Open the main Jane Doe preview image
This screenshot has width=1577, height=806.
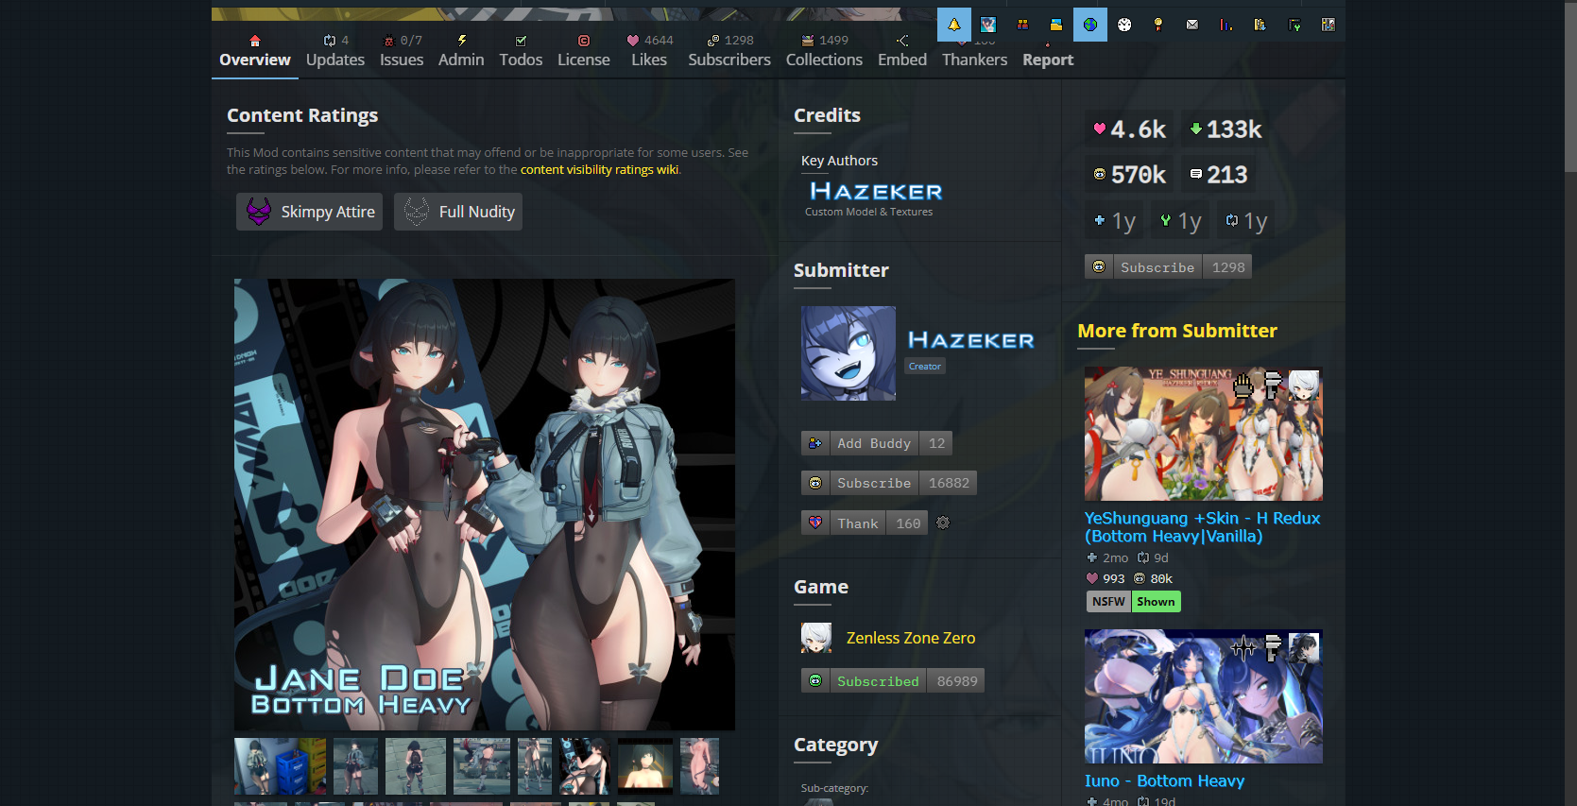click(x=485, y=505)
